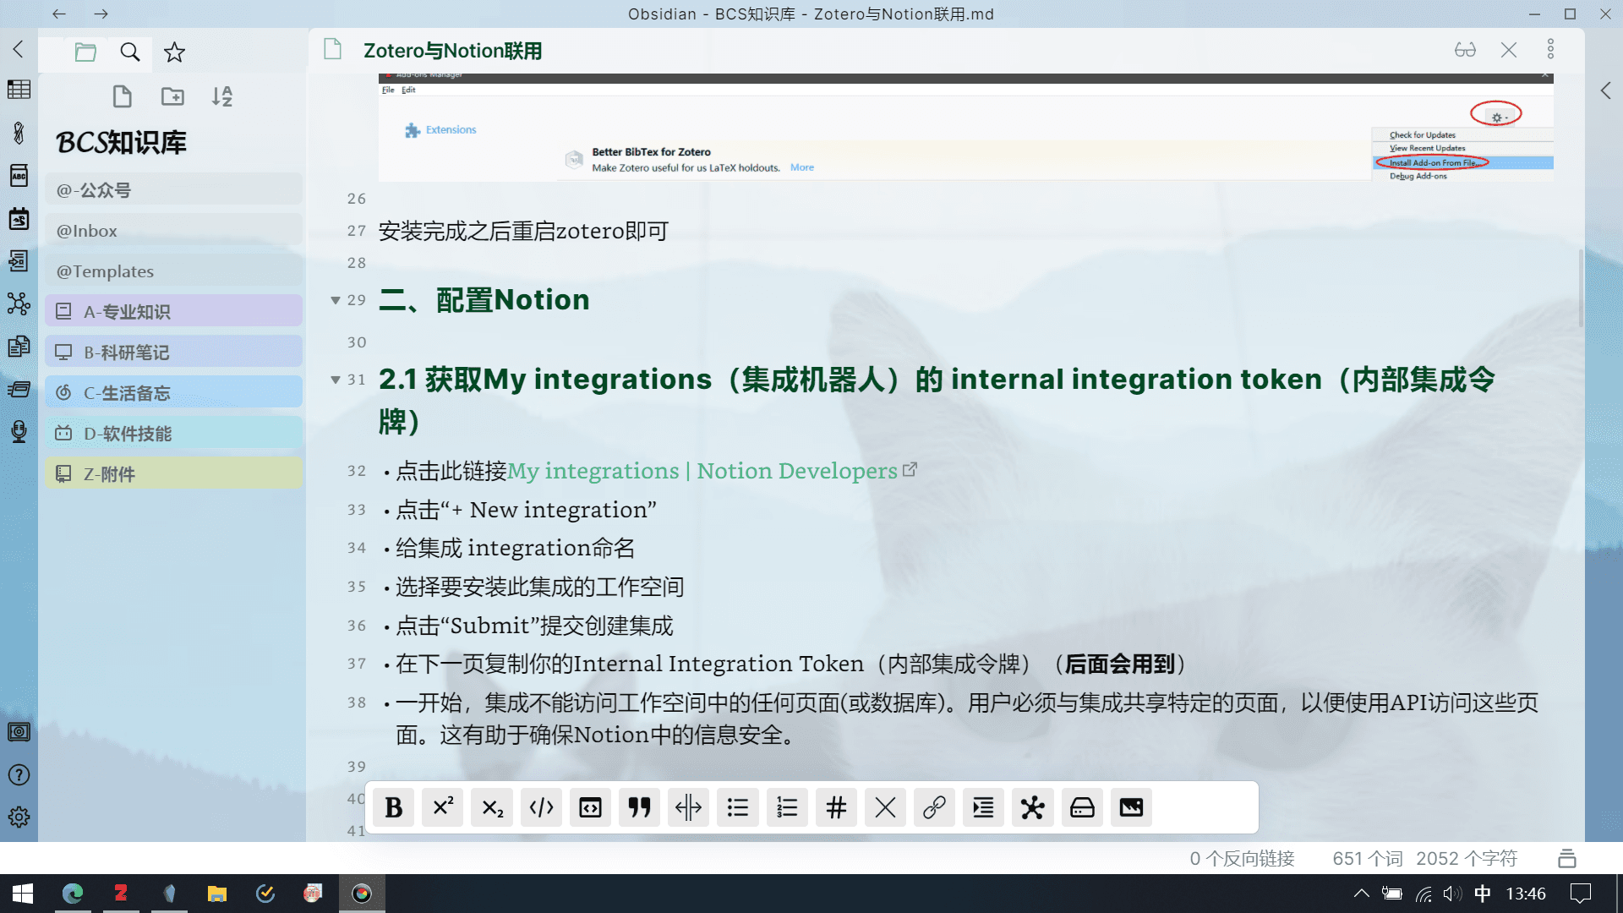Open help from the ribbon
The width and height of the screenshot is (1623, 913).
pyautogui.click(x=19, y=775)
